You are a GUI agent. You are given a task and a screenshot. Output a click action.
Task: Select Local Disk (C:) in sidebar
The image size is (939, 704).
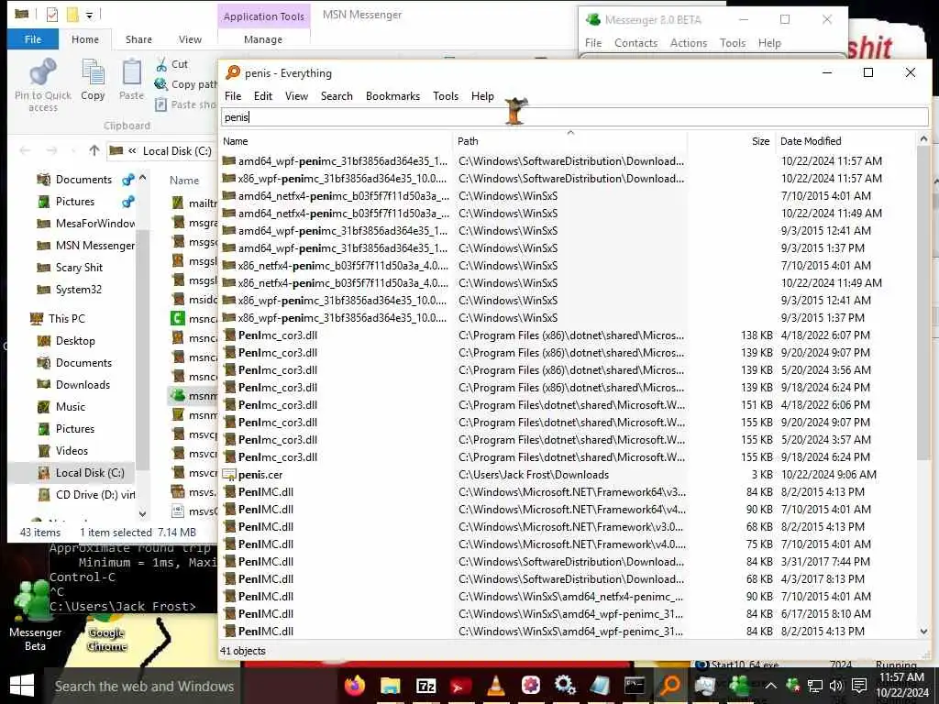(90, 473)
